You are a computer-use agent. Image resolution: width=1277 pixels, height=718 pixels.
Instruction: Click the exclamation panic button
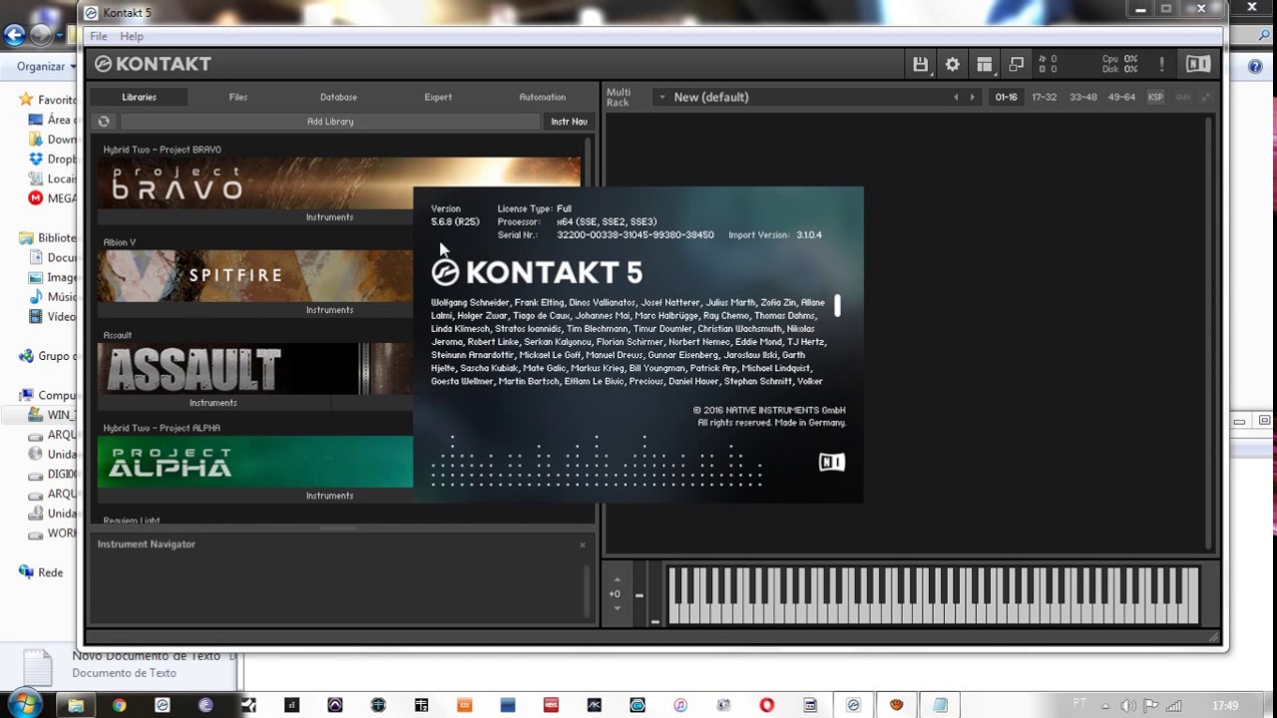(1161, 64)
